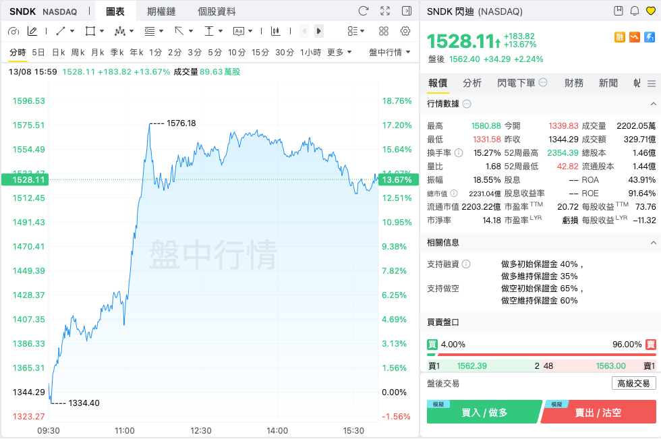Select the Fibonacci lines drawing tool
The image size is (661, 439).
pos(150,31)
